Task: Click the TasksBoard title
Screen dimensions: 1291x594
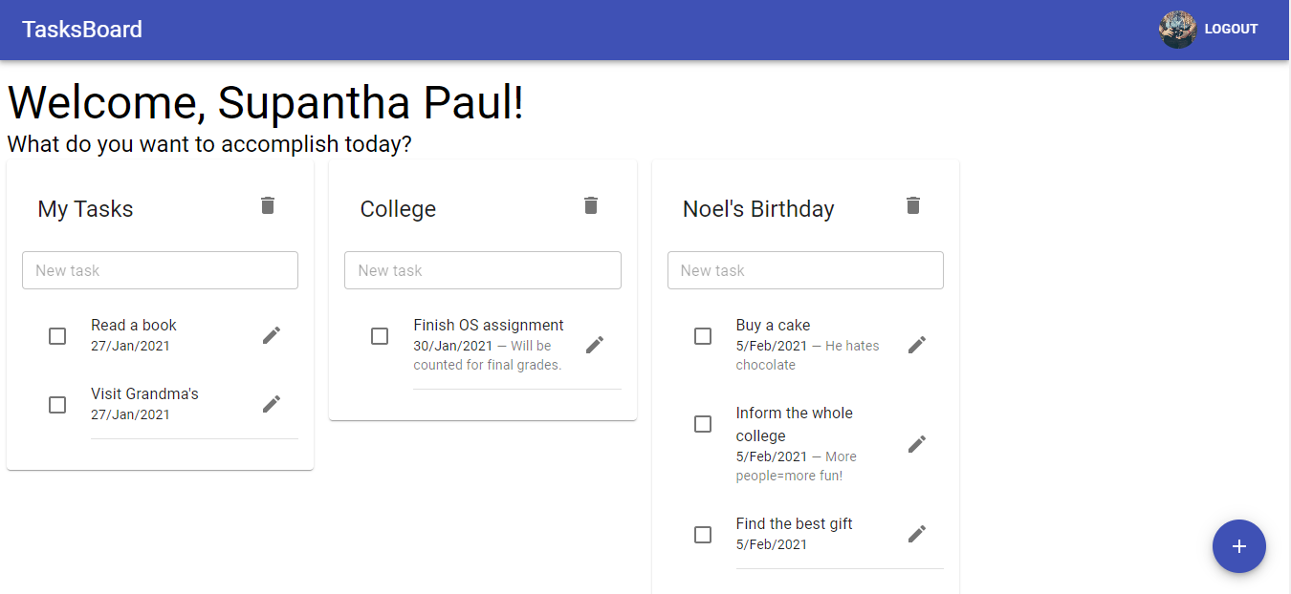Action: click(x=81, y=30)
